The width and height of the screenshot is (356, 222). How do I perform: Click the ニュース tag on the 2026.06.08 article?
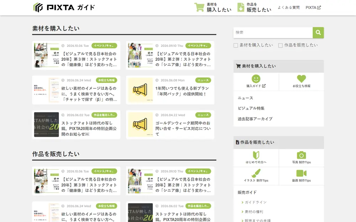203,80
